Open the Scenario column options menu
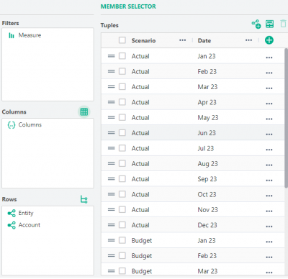The width and height of the screenshot is (288, 279). click(x=183, y=40)
